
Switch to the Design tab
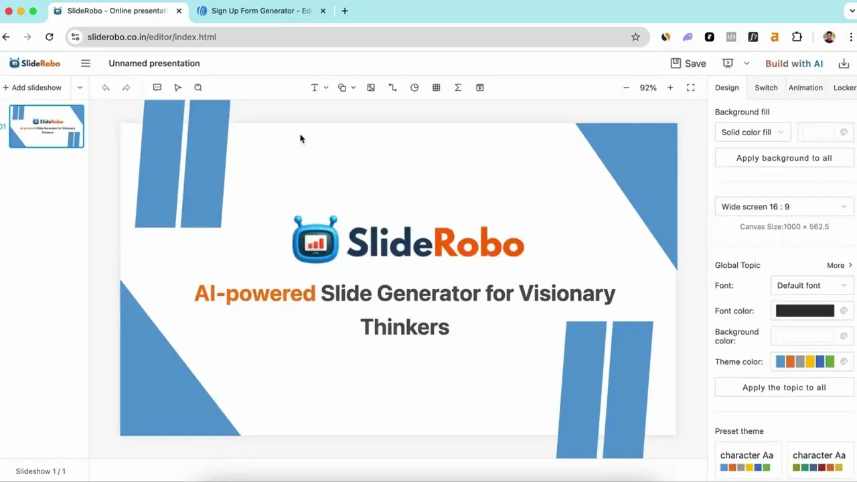point(726,88)
